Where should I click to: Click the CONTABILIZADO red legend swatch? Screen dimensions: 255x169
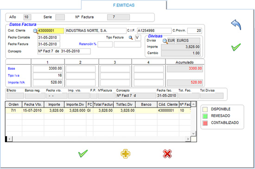205,123
